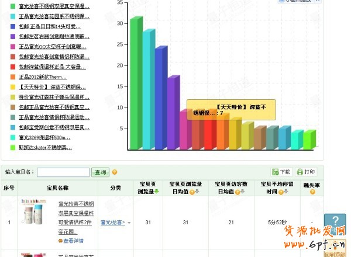Open help icon for 宝贝平均停留时间
The width and height of the screenshot is (351, 257).
pos(281,192)
